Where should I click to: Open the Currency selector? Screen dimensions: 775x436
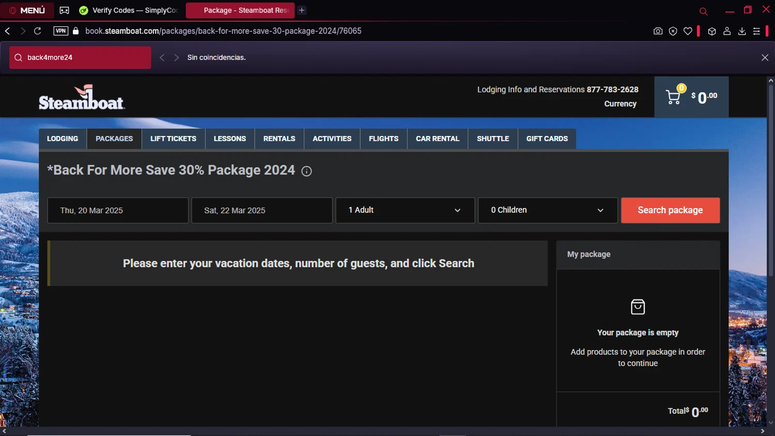click(620, 104)
